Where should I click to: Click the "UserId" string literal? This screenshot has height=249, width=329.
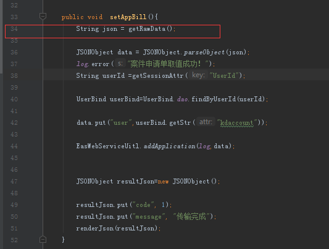[224, 75]
